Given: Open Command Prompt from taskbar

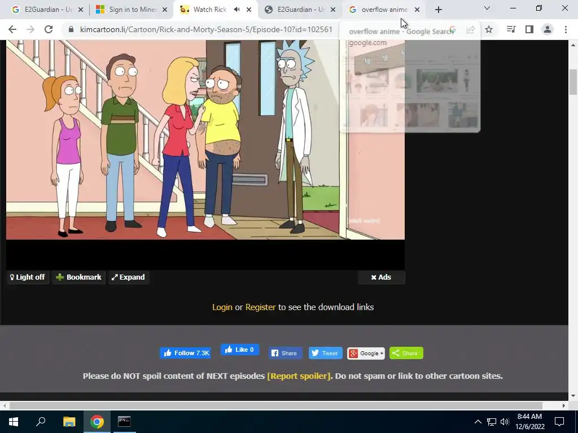Looking at the screenshot, I should pyautogui.click(x=124, y=422).
